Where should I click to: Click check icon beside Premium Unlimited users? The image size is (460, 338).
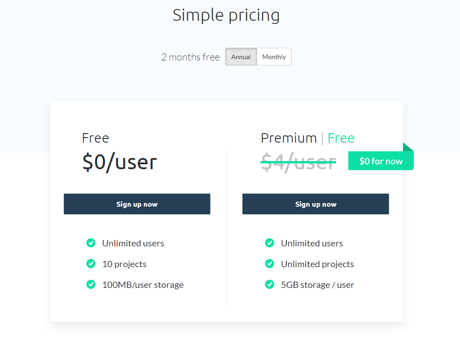tap(270, 243)
